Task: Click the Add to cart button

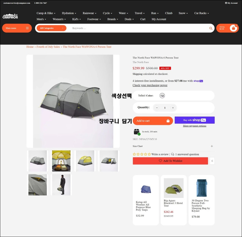Action: click(x=153, y=121)
